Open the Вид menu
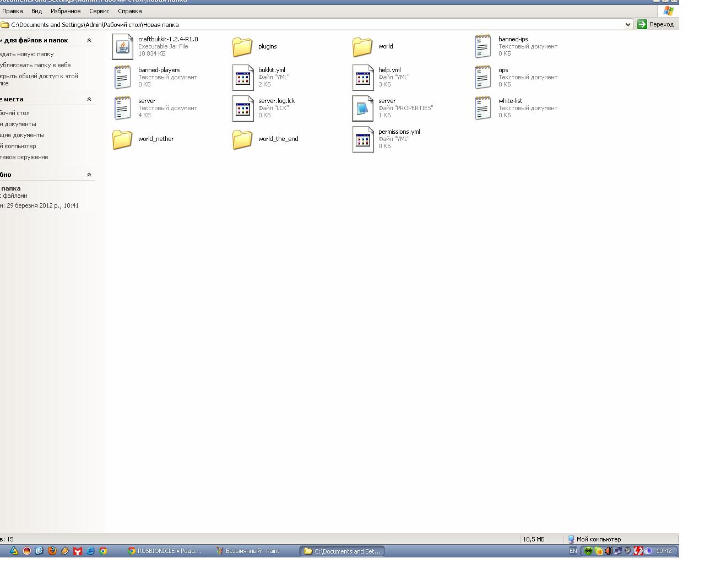 [x=36, y=11]
